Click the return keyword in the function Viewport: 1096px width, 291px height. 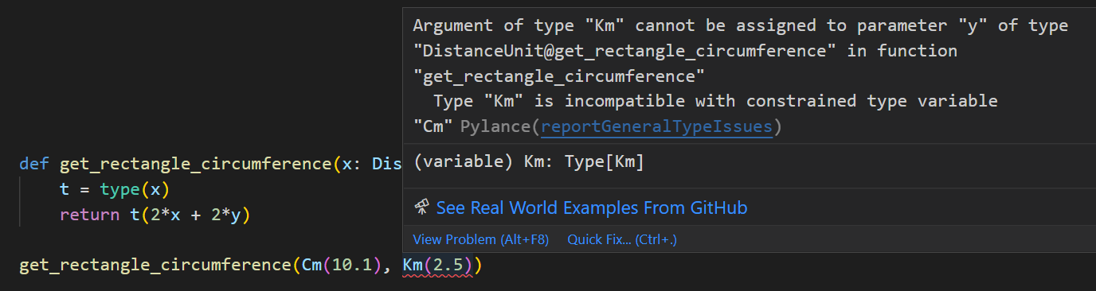(84, 215)
